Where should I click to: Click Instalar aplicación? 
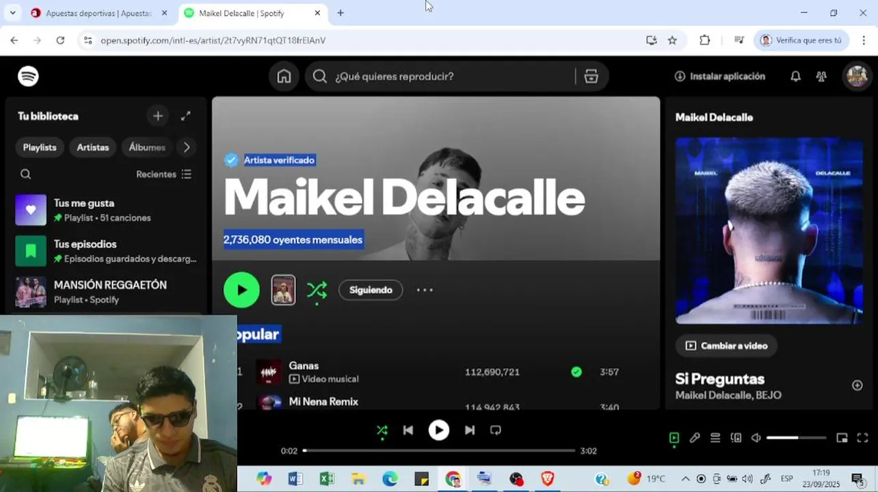(x=720, y=77)
